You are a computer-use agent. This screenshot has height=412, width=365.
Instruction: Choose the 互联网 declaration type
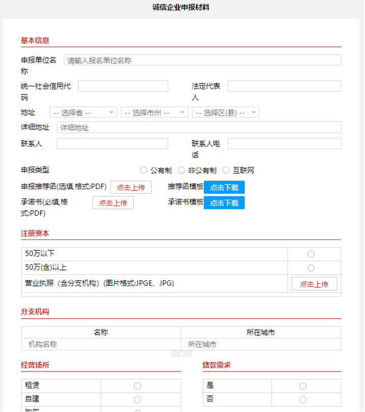tap(227, 170)
